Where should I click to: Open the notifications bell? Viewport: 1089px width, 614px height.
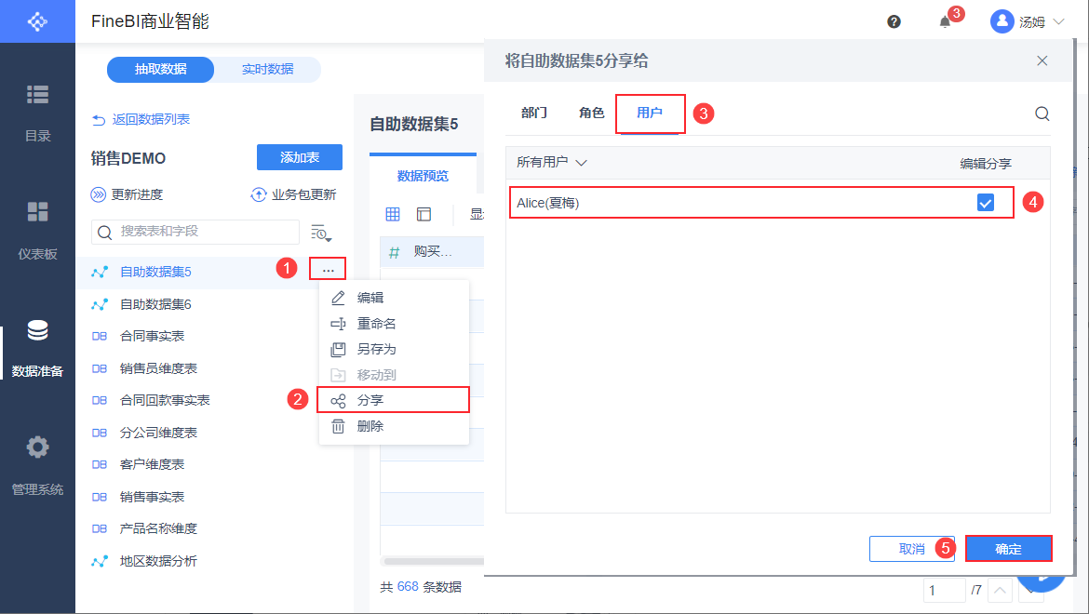pyautogui.click(x=945, y=22)
